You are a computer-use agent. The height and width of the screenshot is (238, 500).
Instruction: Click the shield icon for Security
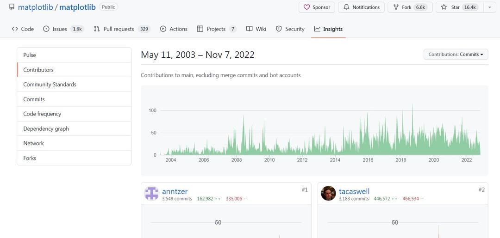pos(279,29)
